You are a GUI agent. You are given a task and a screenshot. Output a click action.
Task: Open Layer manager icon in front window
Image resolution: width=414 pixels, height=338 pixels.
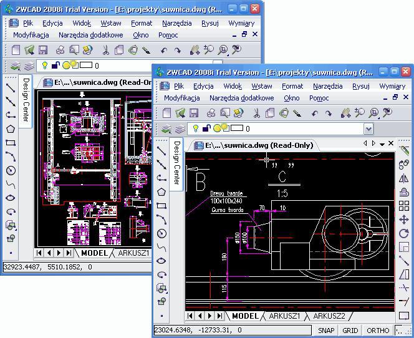pos(166,129)
